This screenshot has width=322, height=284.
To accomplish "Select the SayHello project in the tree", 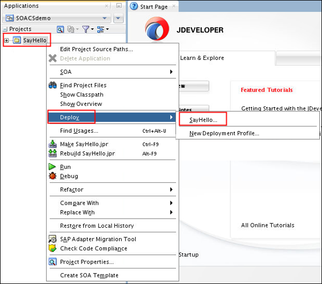I will tap(35, 40).
